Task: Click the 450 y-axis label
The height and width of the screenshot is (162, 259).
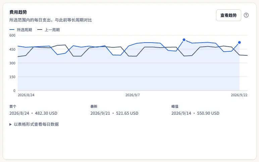Action: coord(12,49)
